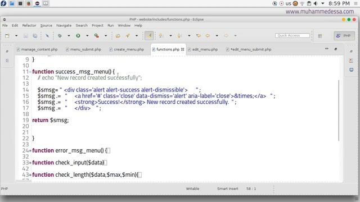Viewport: 360px width, 202px height.
Task: Click the Save toolbar icon
Action: (25, 36)
